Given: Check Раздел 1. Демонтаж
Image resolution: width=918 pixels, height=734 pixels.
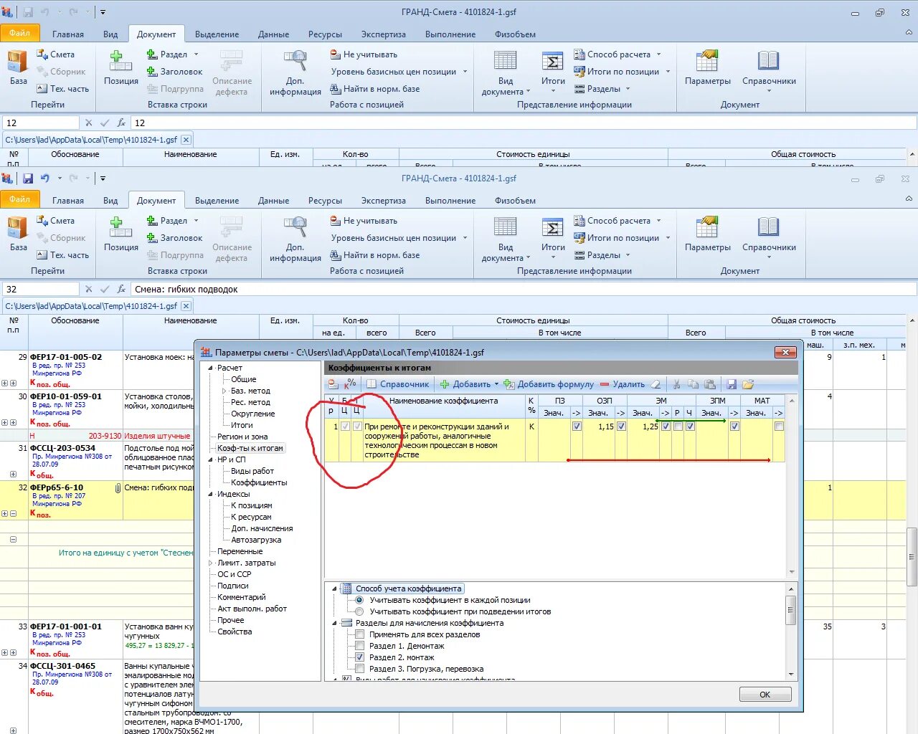Looking at the screenshot, I should click(360, 646).
